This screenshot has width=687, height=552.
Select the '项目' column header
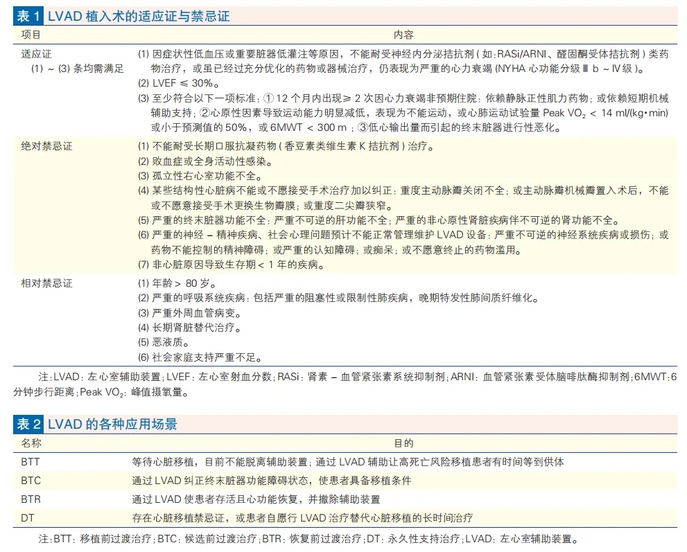(x=31, y=34)
